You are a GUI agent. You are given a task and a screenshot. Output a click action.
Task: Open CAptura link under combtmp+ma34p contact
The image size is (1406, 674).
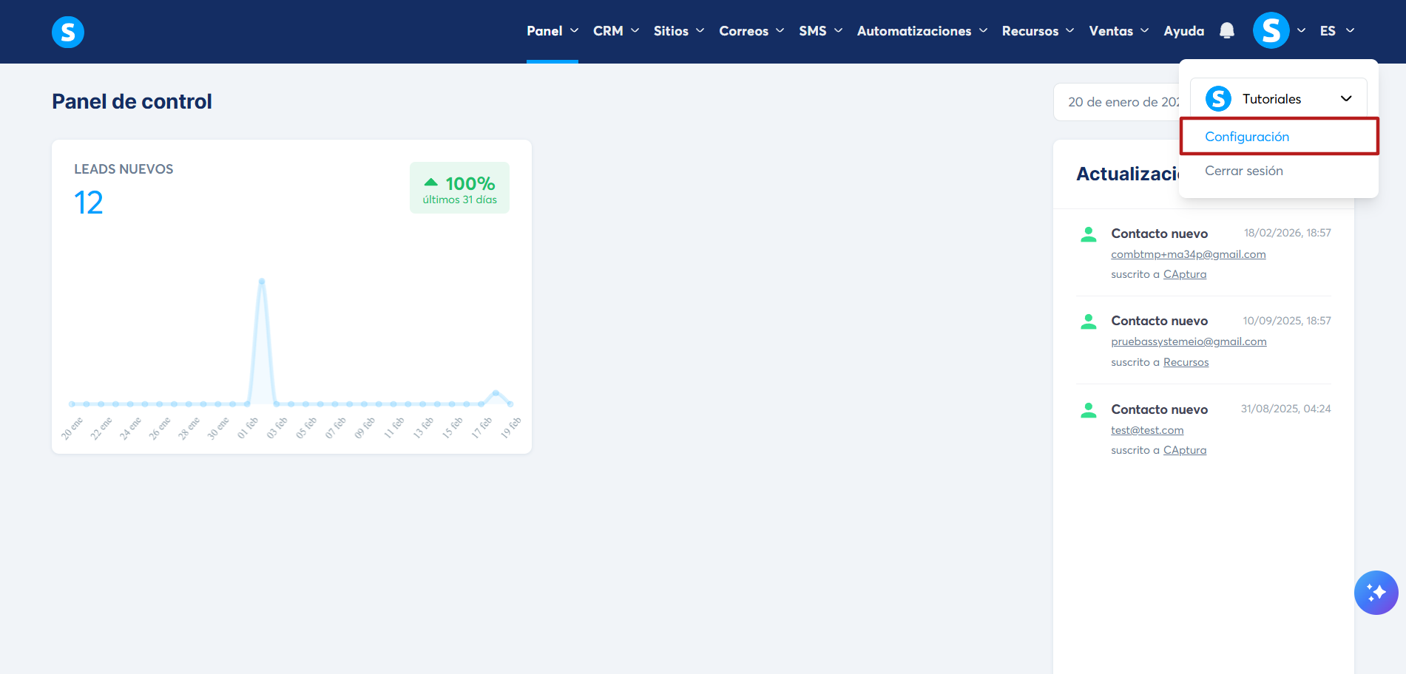[x=1184, y=274]
